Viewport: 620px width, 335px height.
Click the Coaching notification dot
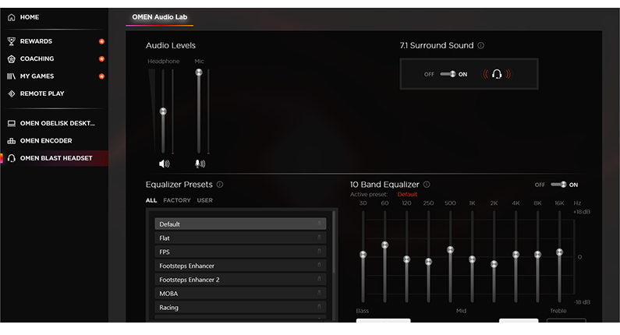101,59
